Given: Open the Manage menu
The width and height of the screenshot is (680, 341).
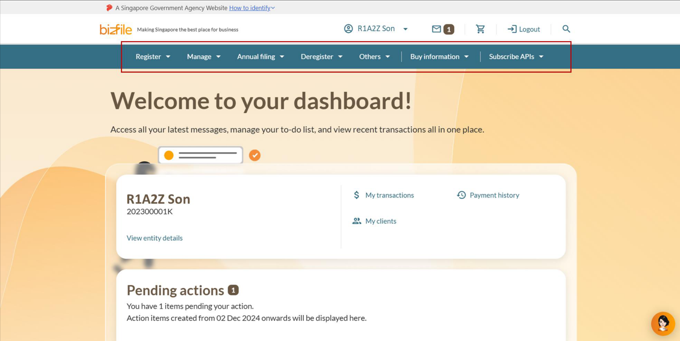Looking at the screenshot, I should (199, 57).
